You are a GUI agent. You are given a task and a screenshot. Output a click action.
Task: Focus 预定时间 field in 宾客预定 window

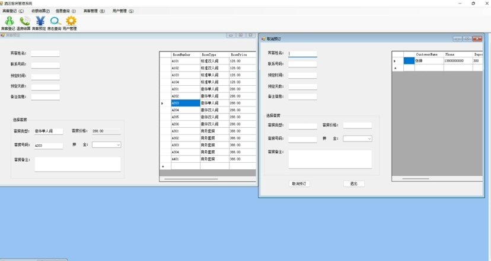[45, 76]
